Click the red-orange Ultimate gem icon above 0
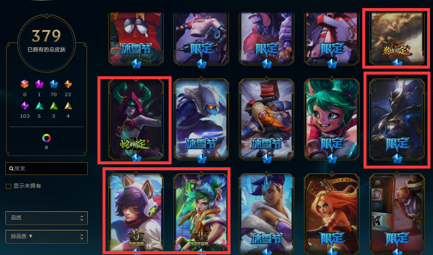The image size is (433, 255). pyautogui.click(x=25, y=84)
